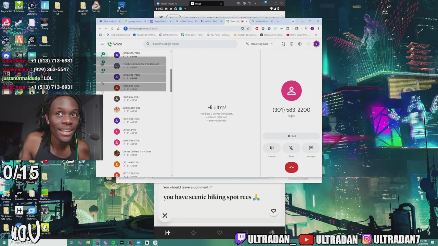Open the headset audio settings icon
The image size is (438, 246).
pyautogui.click(x=283, y=44)
